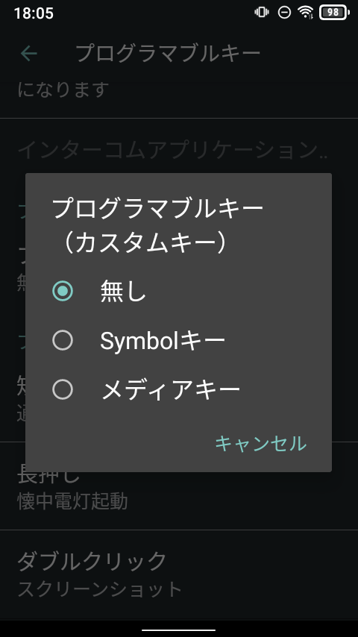Image resolution: width=358 pixels, height=637 pixels.
Task: Tap the になります description text
Action: (63, 89)
